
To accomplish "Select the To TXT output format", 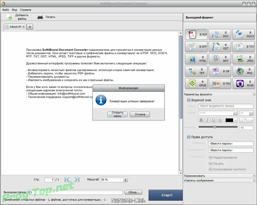I will point(243,47).
